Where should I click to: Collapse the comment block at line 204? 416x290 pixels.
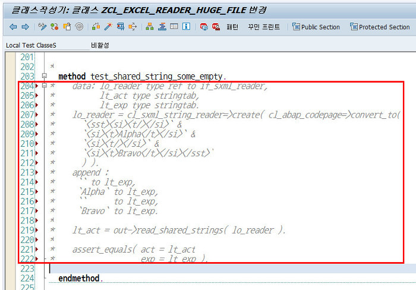point(45,86)
